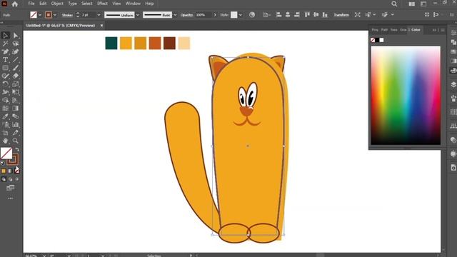Click the Stroke label link
Image resolution: width=457 pixels, height=257 pixels.
[67, 15]
